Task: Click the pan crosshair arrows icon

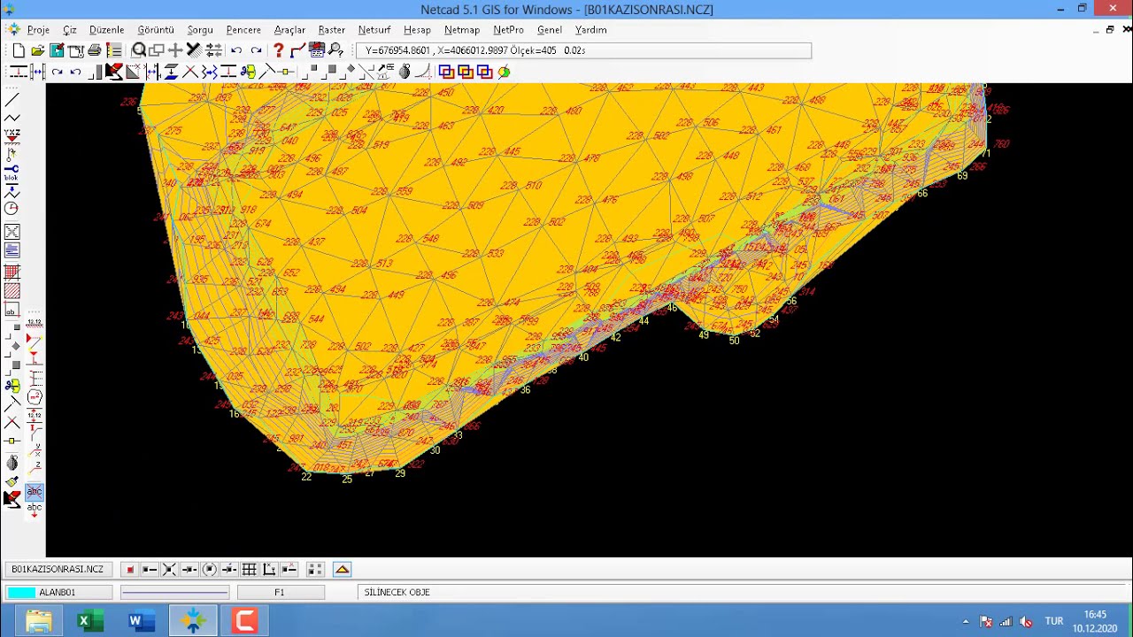Action: point(175,50)
